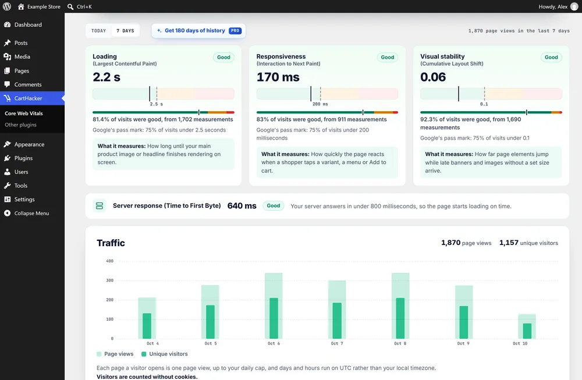582x380 pixels.
Task: Click Example Store site link
Action: point(44,6)
